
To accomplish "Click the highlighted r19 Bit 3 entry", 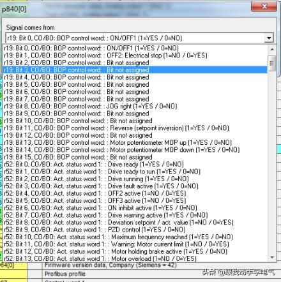I will [135, 70].
